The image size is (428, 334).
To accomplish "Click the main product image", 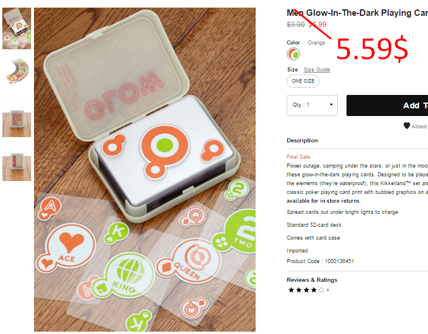I will point(145,169).
